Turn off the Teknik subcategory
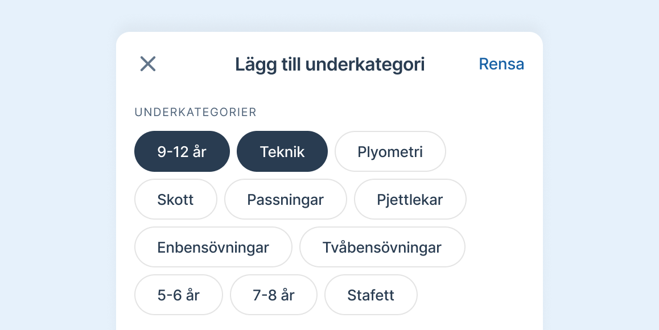 click(282, 151)
